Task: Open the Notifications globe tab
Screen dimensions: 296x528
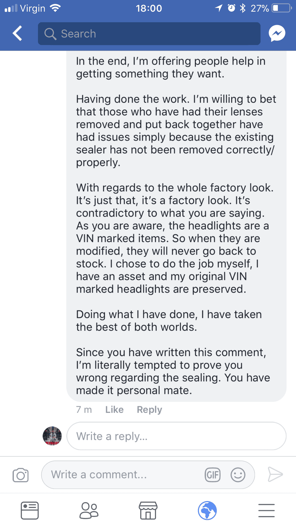Action: [x=207, y=510]
